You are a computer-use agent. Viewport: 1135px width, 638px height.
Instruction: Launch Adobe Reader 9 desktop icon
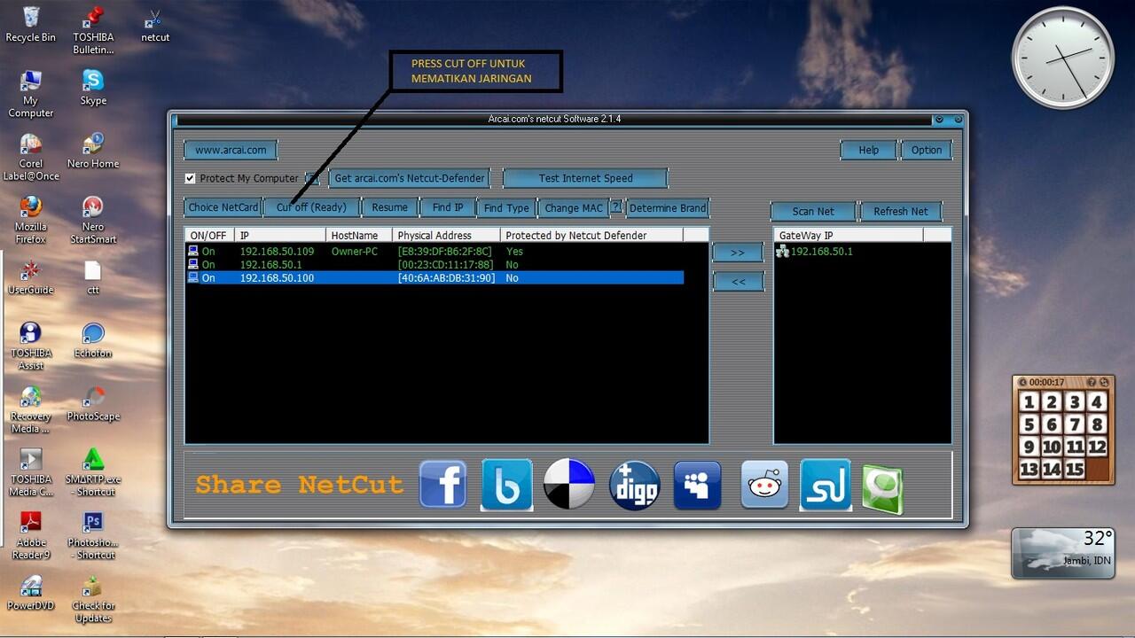[31, 534]
